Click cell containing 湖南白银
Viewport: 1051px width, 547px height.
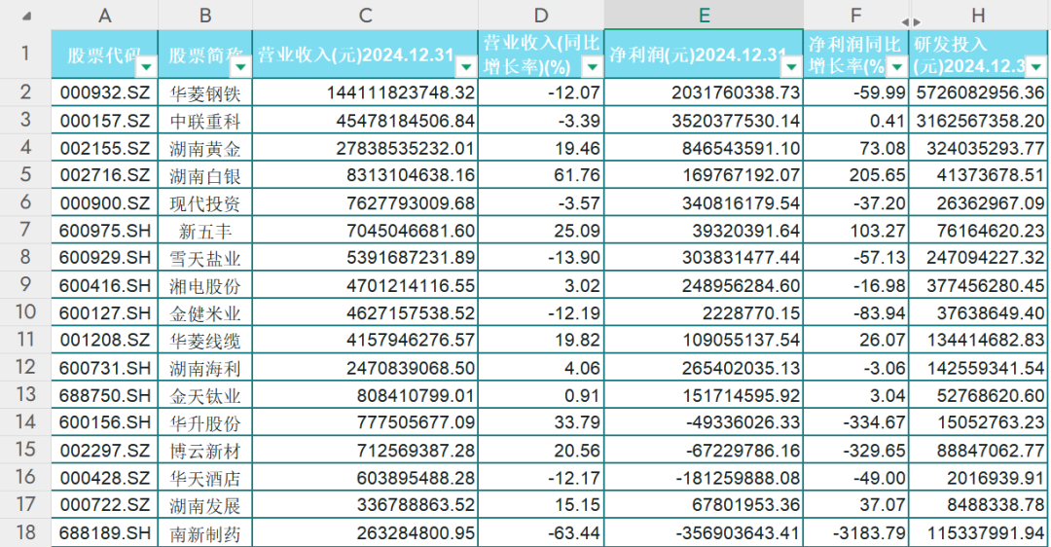click(x=205, y=175)
